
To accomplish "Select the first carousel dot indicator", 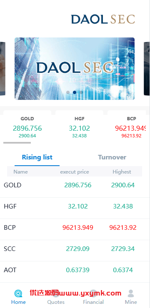I will coord(68,92).
